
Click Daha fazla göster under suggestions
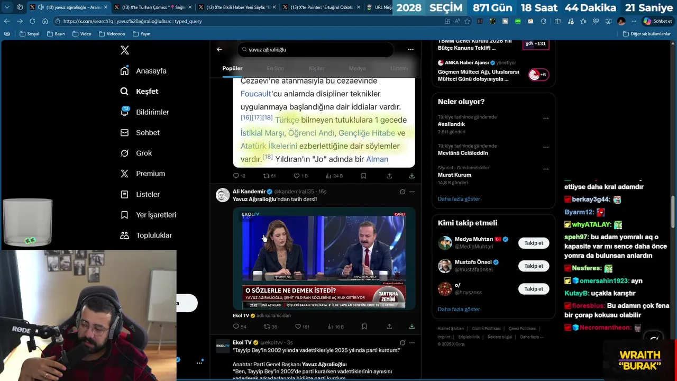[459, 309]
